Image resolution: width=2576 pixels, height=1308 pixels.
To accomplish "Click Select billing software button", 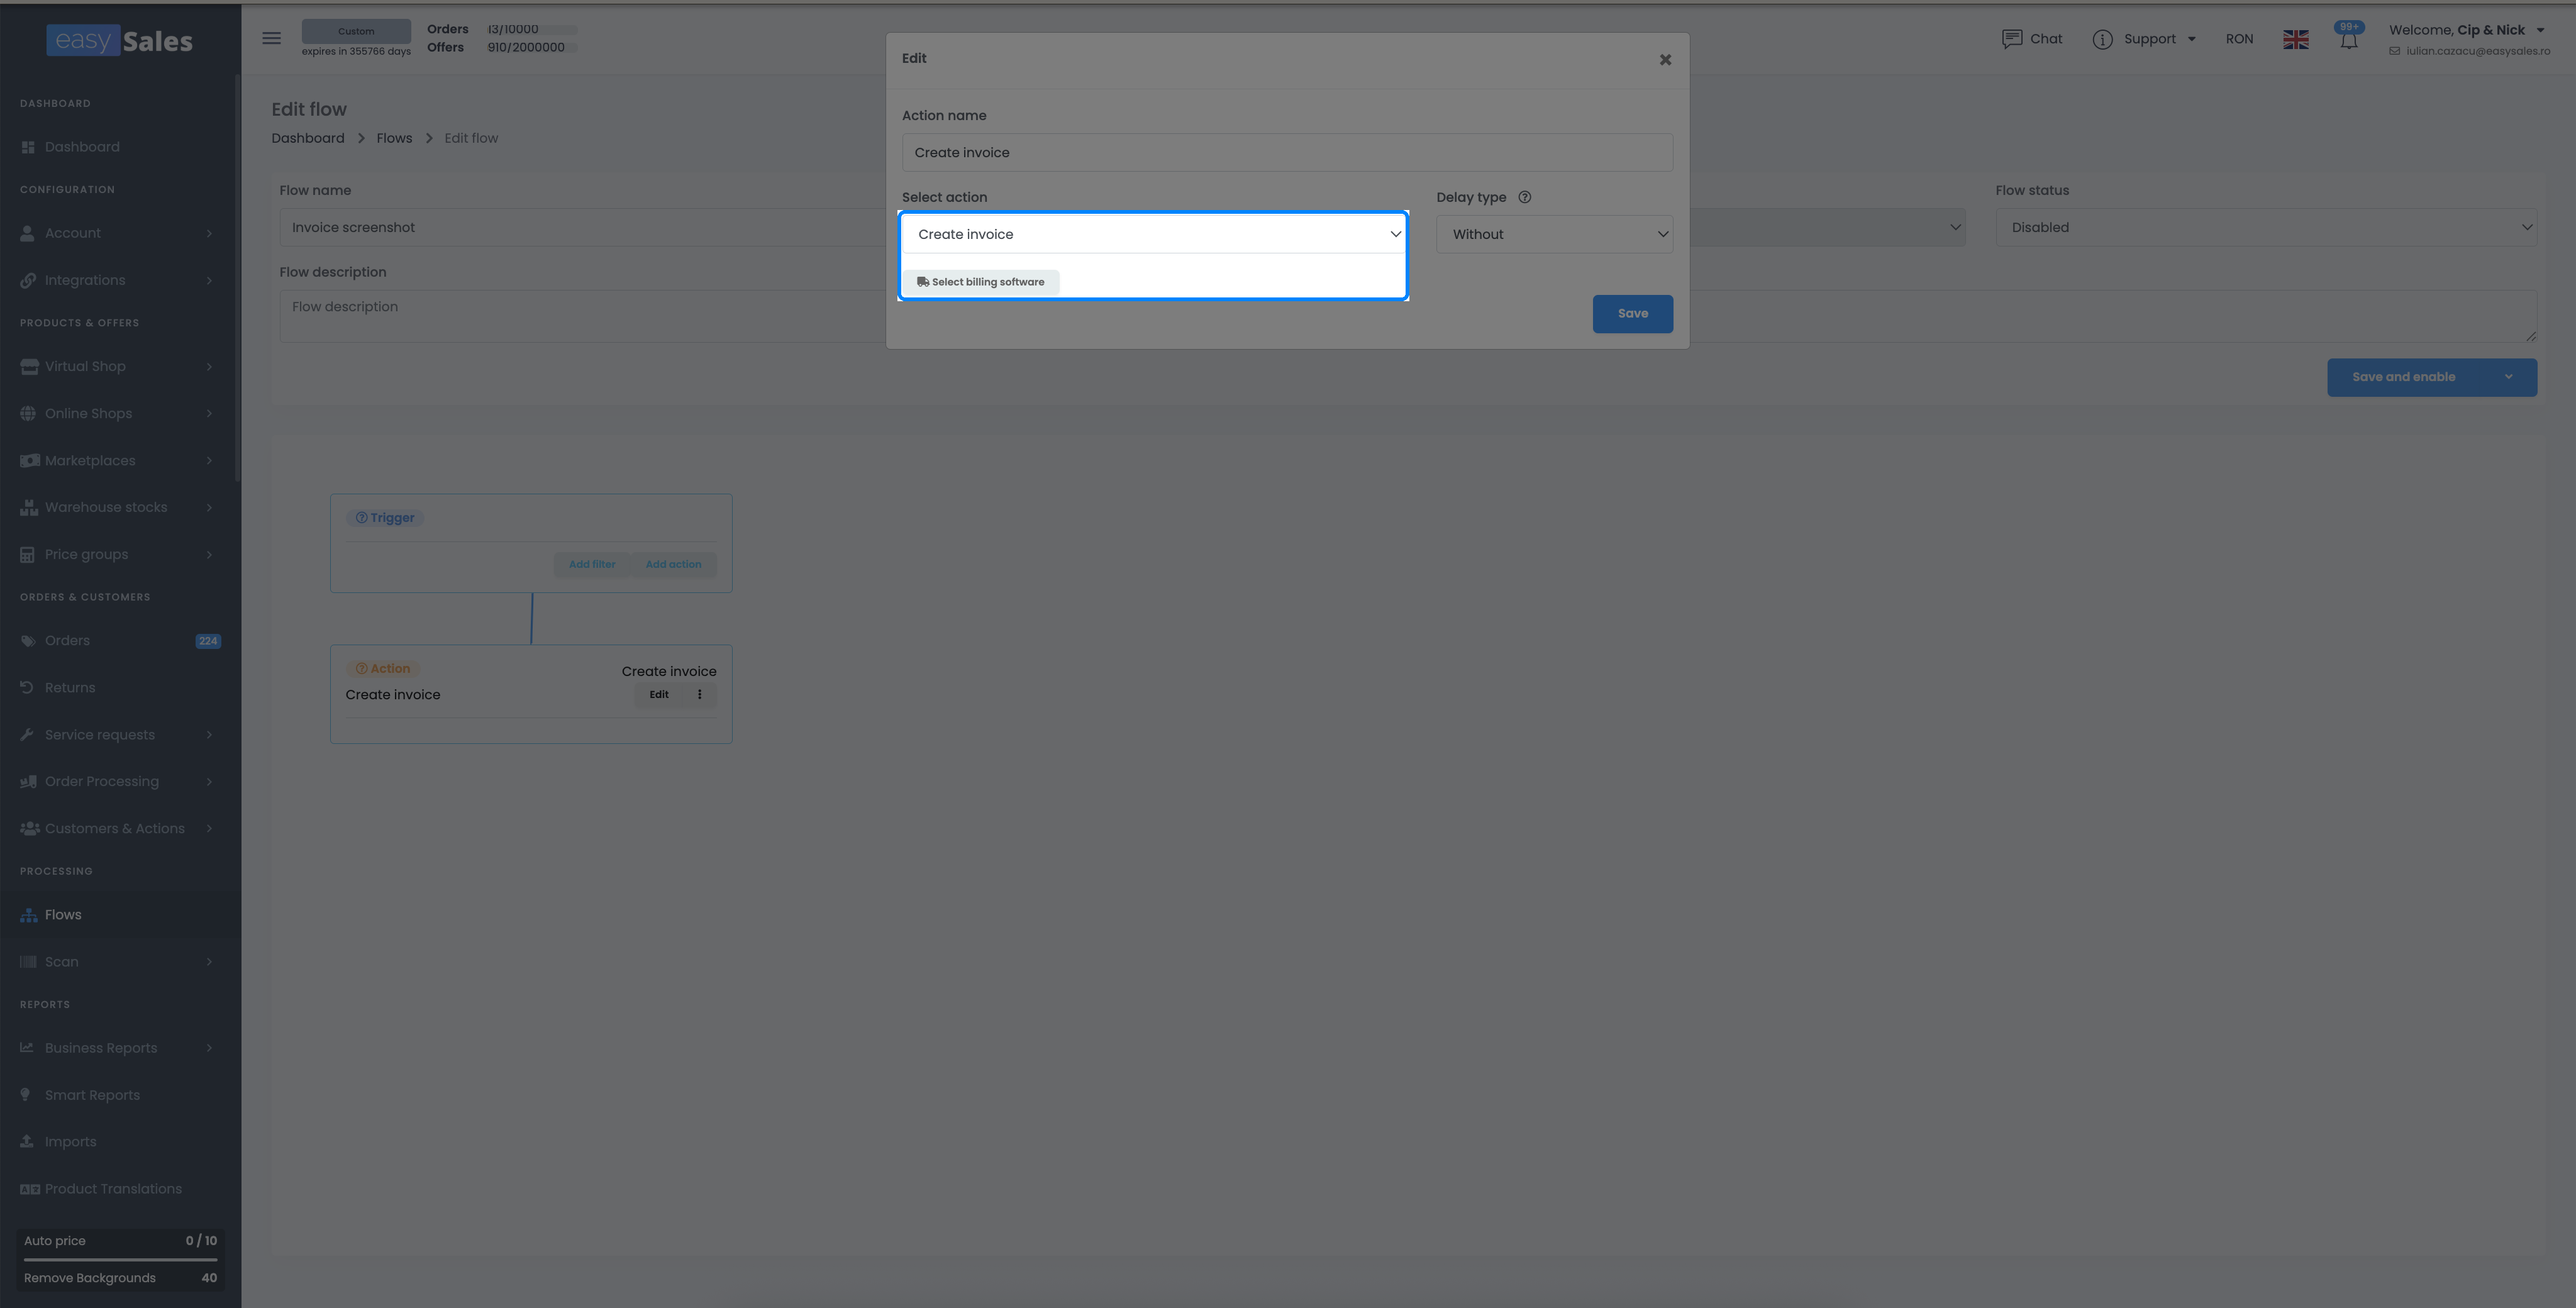I will pyautogui.click(x=980, y=282).
